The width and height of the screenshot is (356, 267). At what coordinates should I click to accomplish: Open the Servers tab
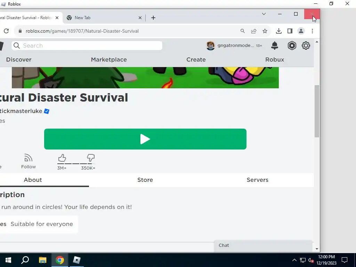[x=258, y=180]
